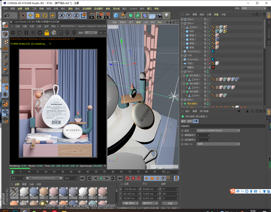This screenshot has width=271, height=212.
Task: Click the 应用 apply button
Action: 170,203
